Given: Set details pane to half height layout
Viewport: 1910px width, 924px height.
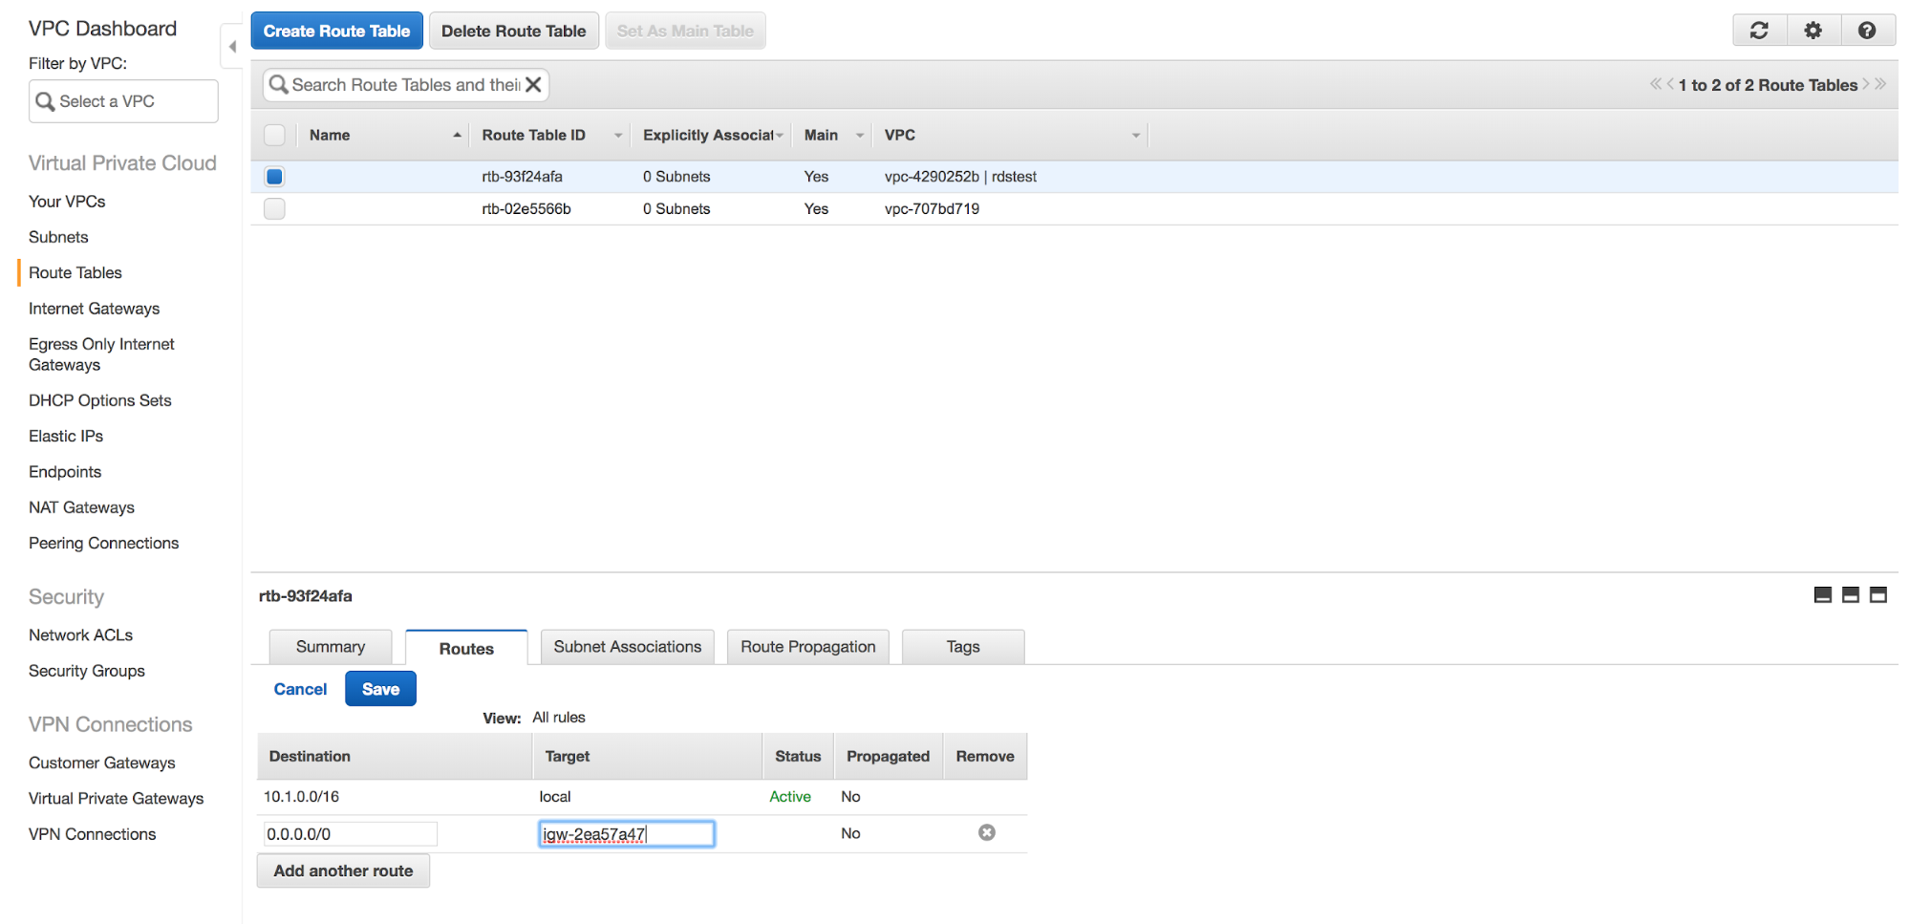Looking at the screenshot, I should point(1850,595).
